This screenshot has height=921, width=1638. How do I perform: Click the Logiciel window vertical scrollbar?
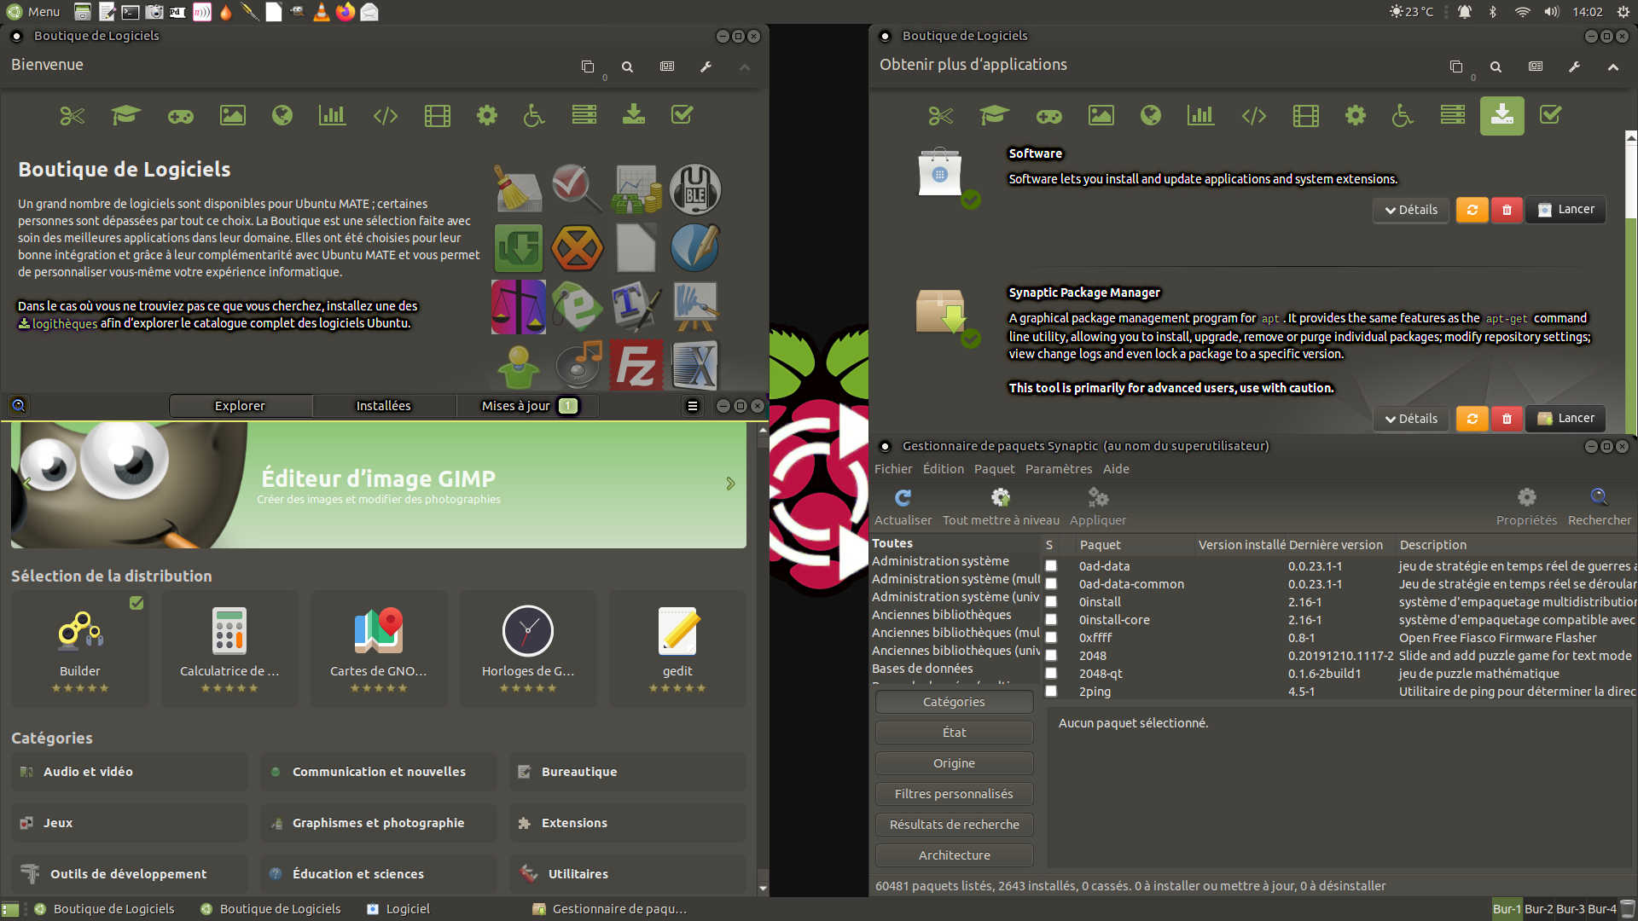click(763, 657)
